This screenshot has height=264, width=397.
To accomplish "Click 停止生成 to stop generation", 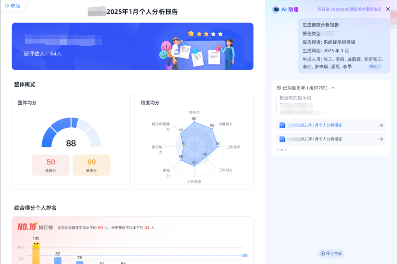I will [331, 253].
